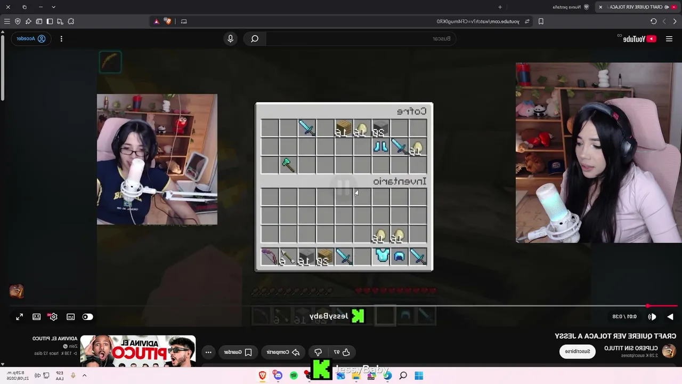Bookmark this page from the address bar
The image size is (682, 384).
[541, 21]
